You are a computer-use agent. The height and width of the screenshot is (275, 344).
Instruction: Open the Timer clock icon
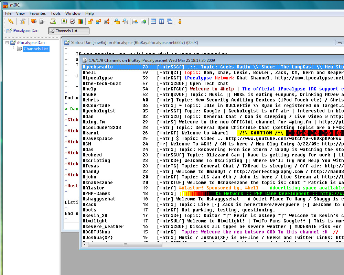(x=72, y=21)
